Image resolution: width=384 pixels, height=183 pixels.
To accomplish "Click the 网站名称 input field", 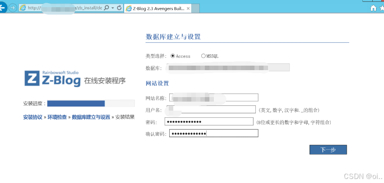I will pyautogui.click(x=214, y=98).
